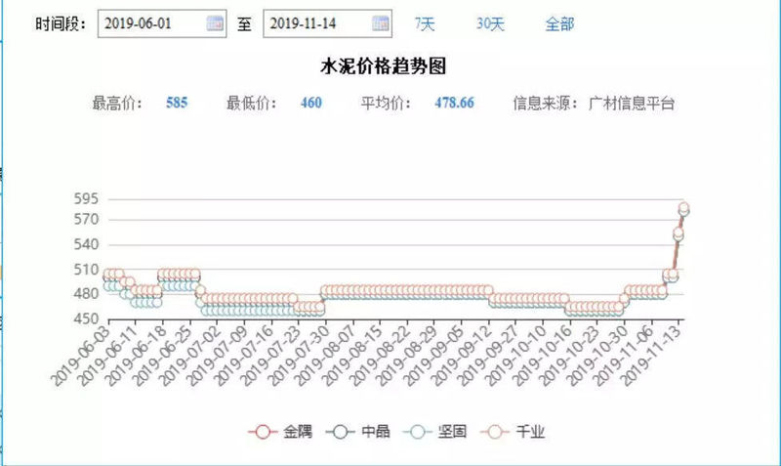
Task: Click the 水泥价格趋势图 chart title
Action: pos(383,65)
